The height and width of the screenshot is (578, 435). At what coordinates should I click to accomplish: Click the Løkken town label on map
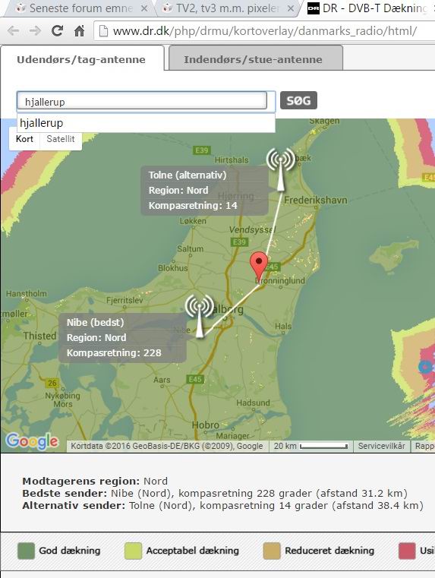tap(193, 221)
